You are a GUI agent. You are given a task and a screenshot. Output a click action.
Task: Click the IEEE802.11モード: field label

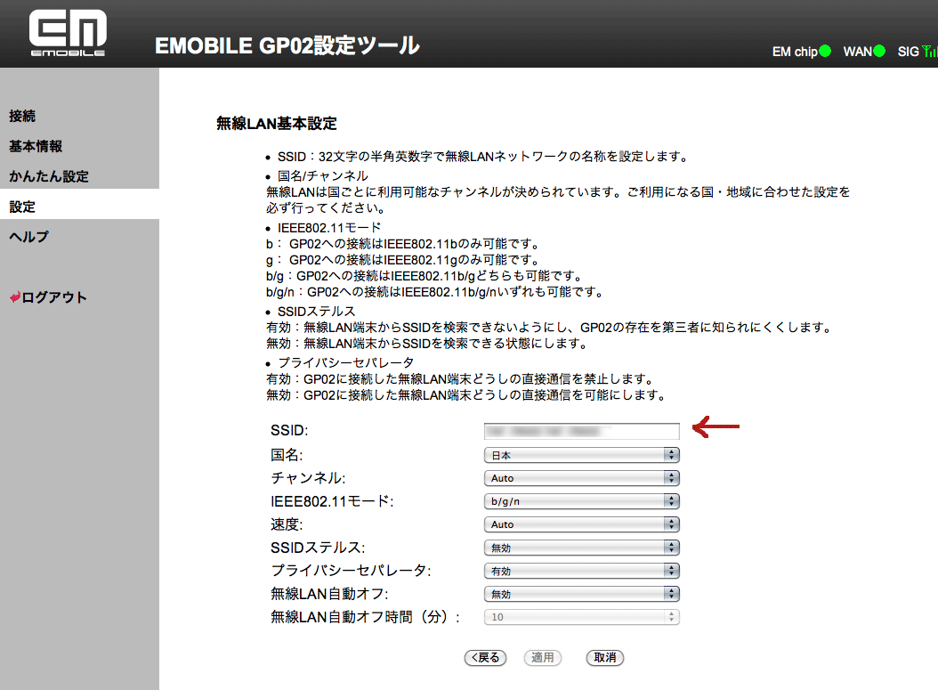coord(332,501)
